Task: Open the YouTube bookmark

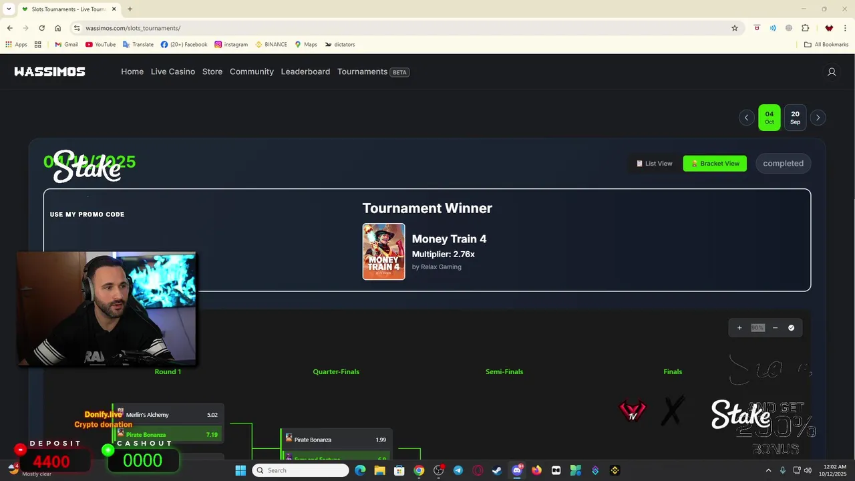Action: click(100, 45)
